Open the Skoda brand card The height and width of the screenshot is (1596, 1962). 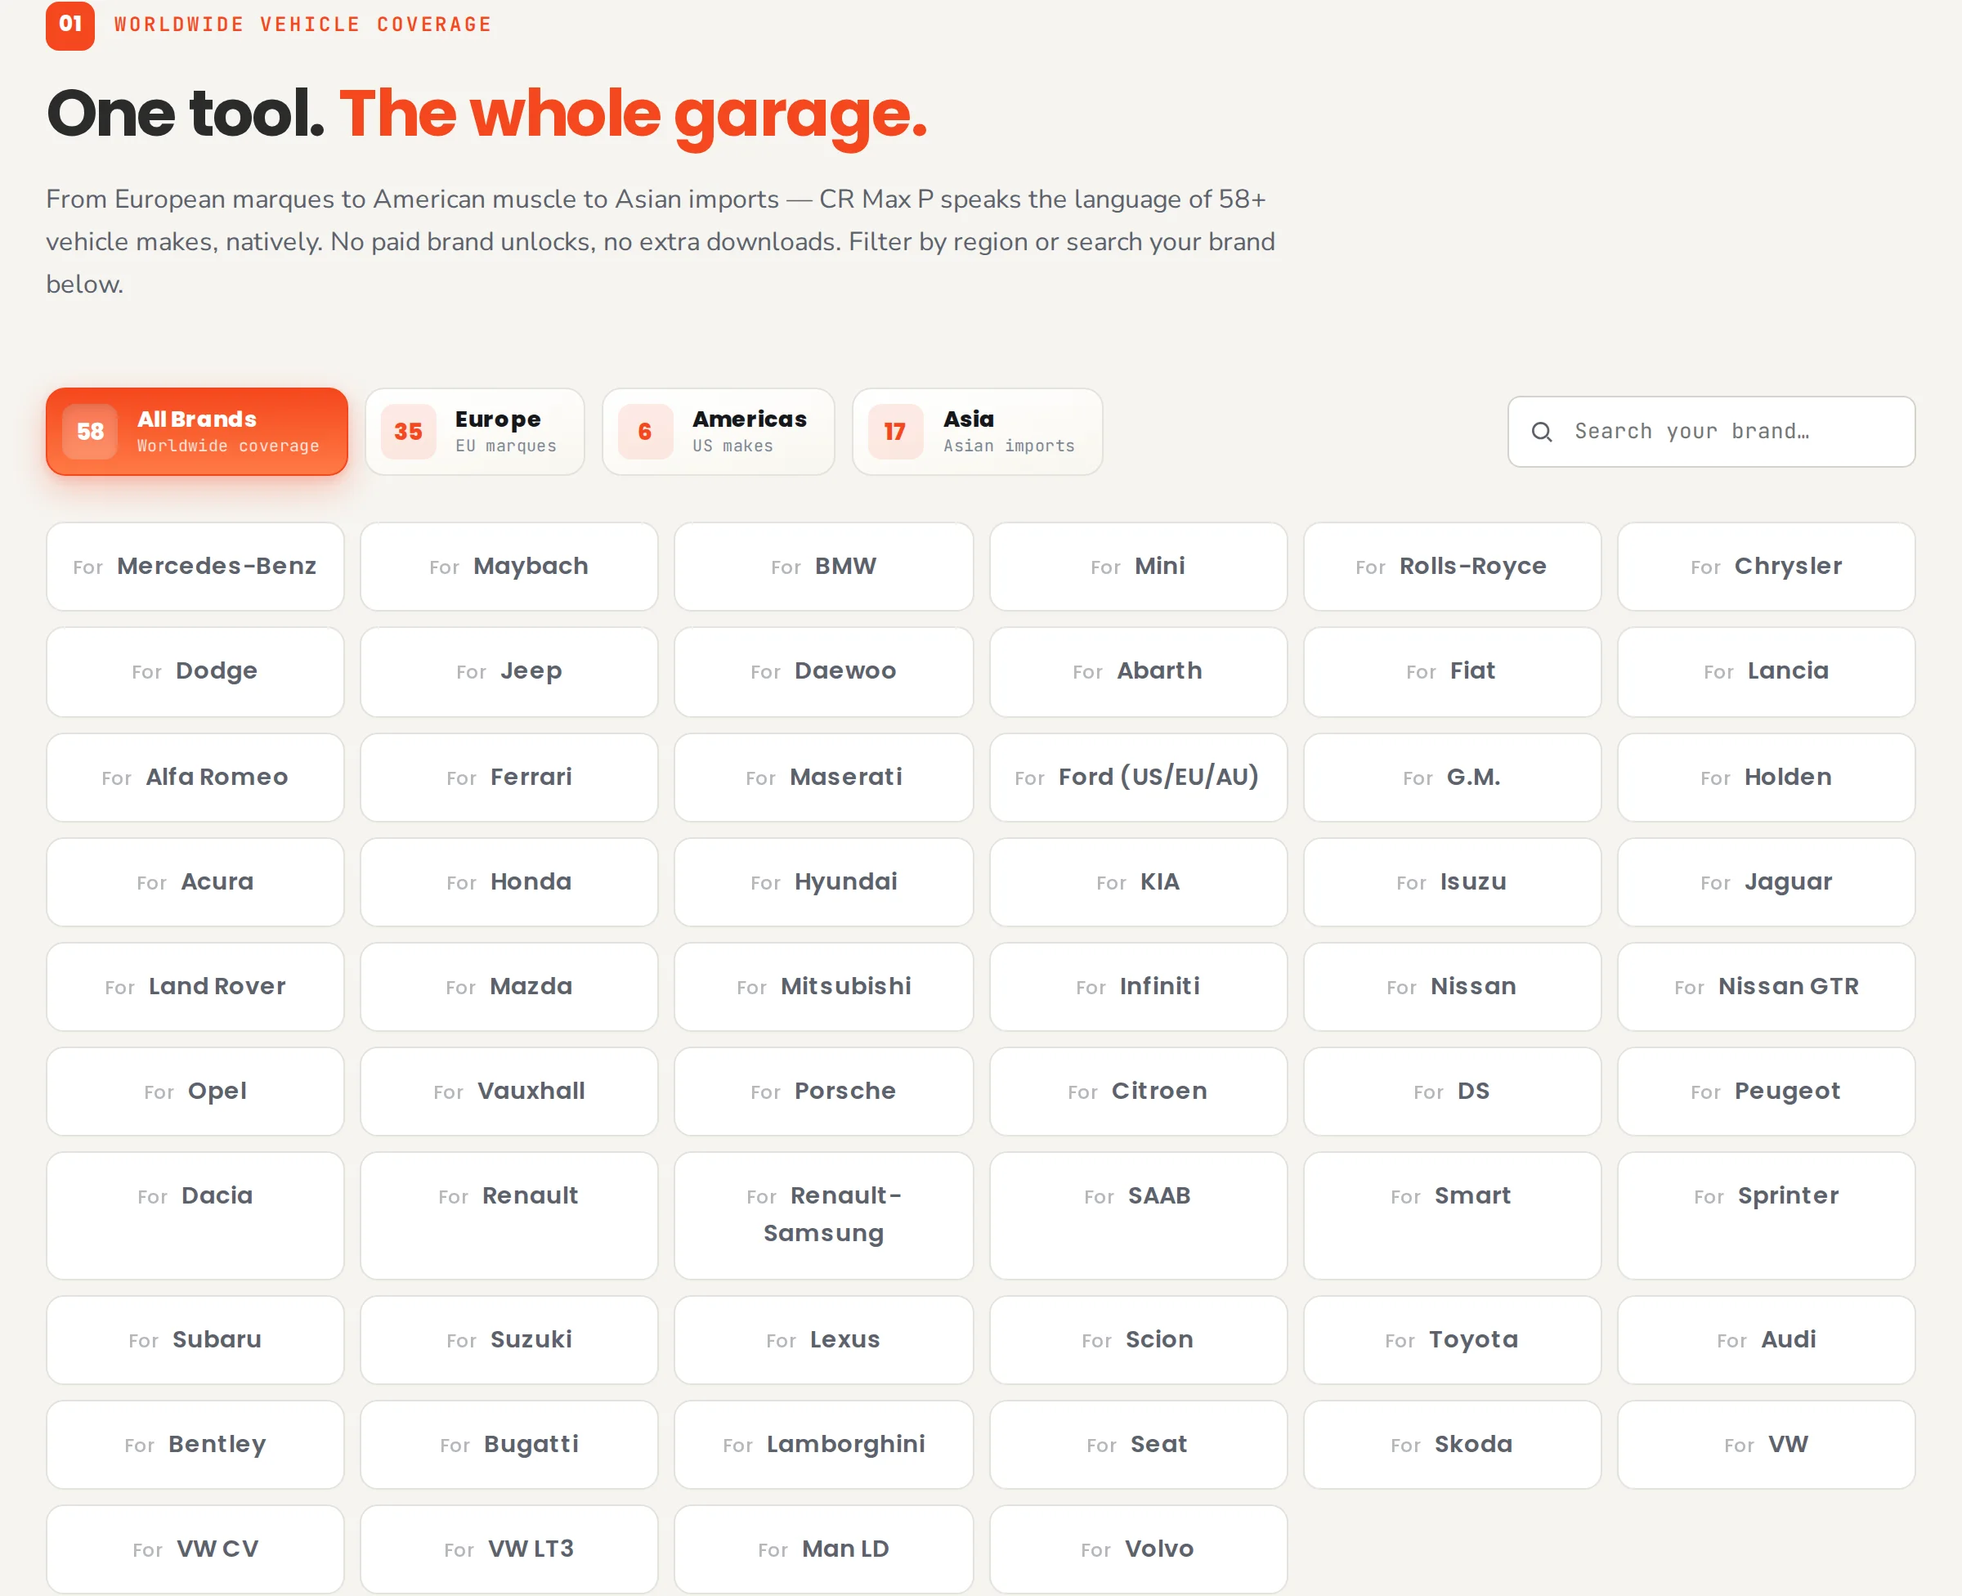click(x=1452, y=1444)
